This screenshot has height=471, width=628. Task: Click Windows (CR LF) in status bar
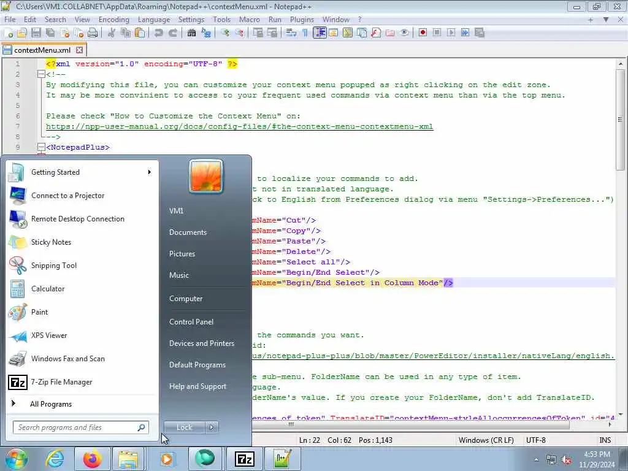tap(486, 440)
